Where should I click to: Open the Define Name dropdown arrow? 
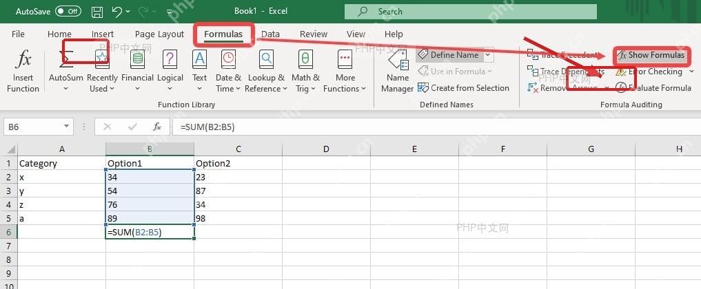click(x=487, y=55)
